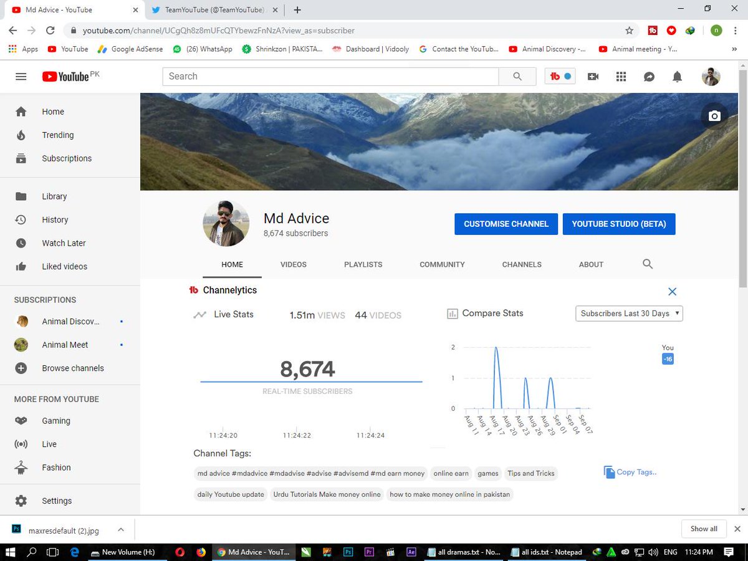Open the Windows Start menu

tap(11, 552)
